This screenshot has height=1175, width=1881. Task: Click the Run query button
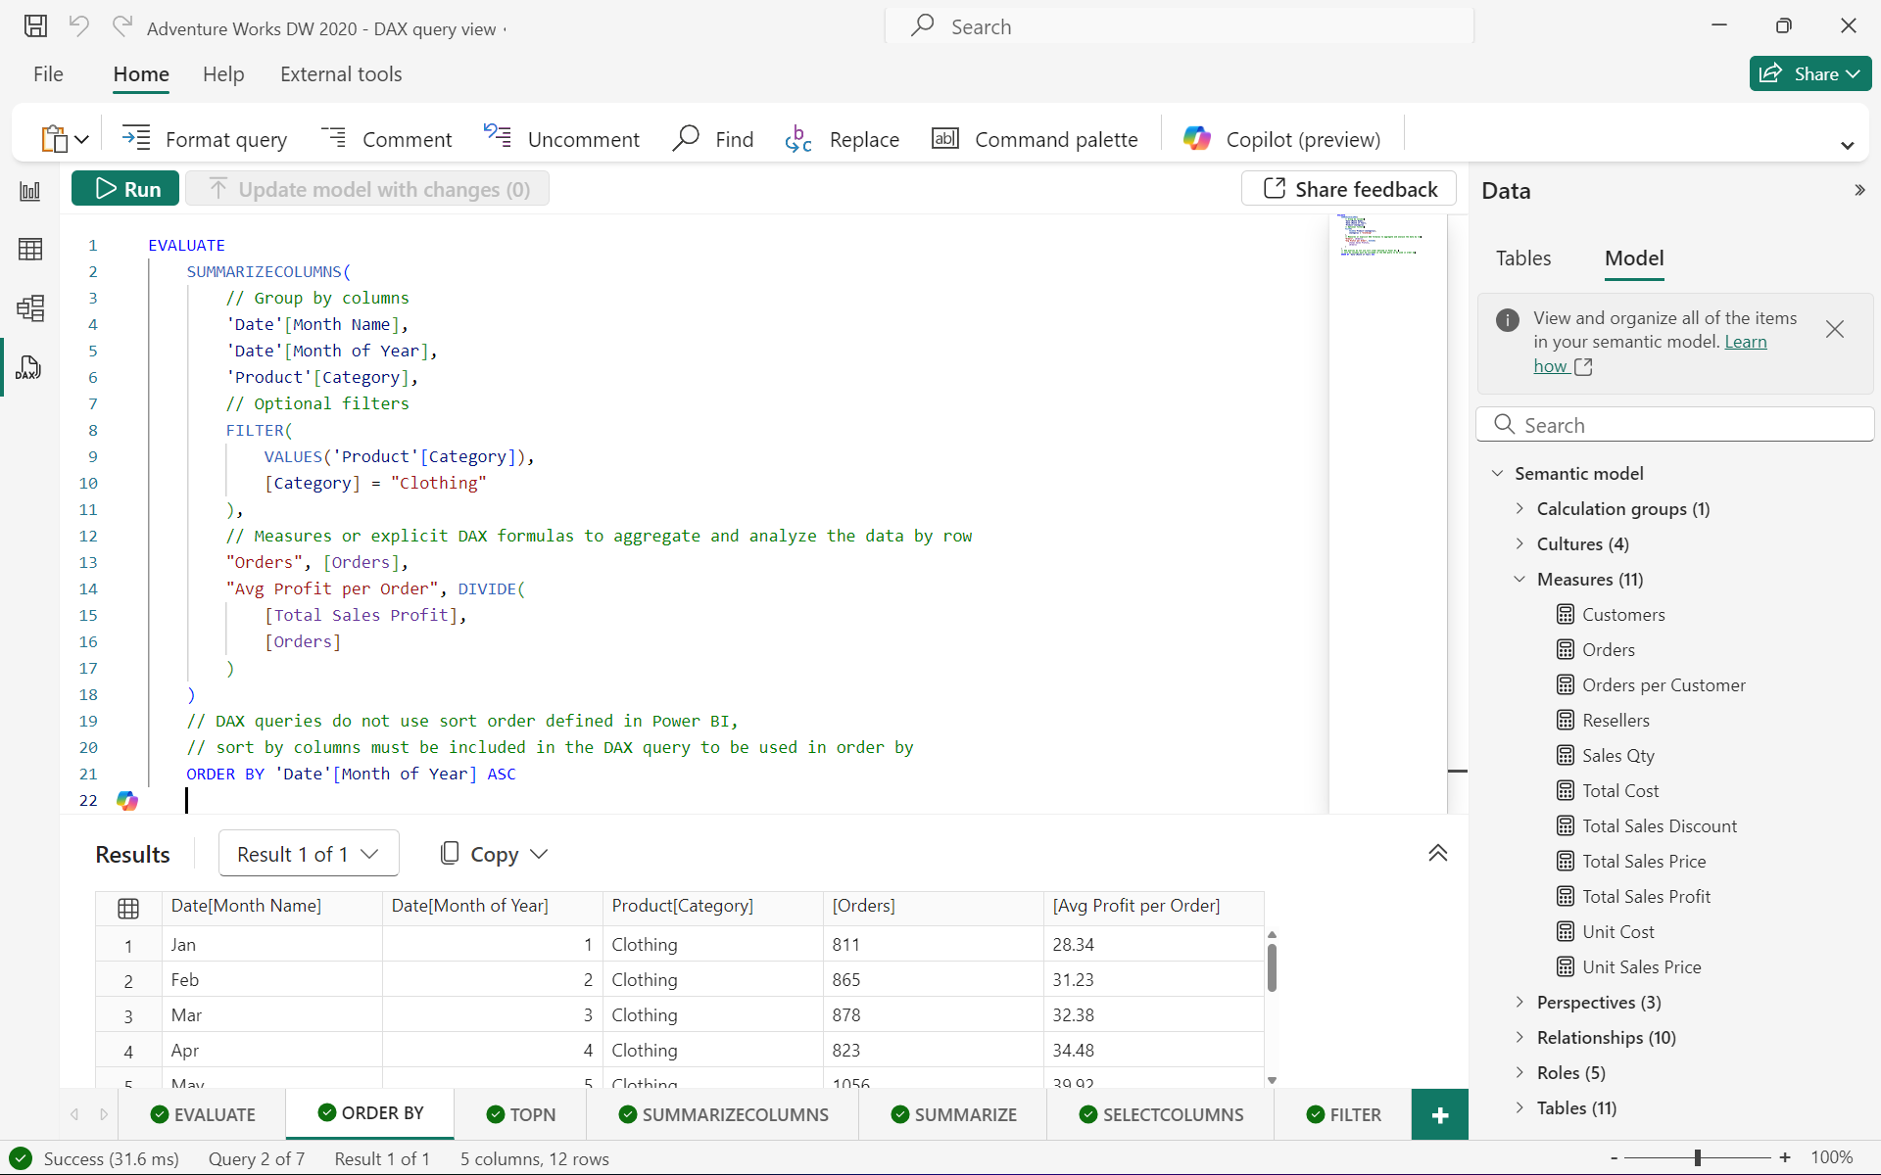pos(124,188)
